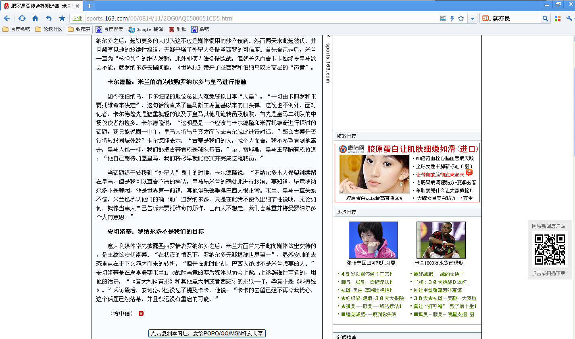Click the copy URL share button

pos(207,333)
